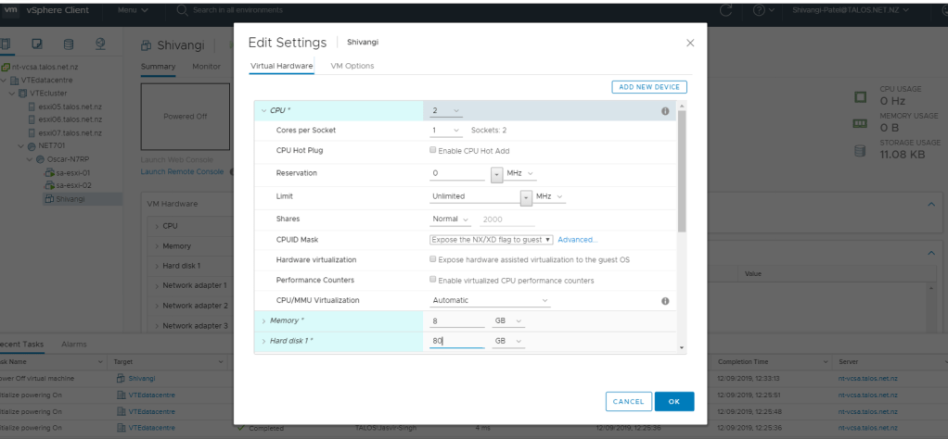This screenshot has width=948, height=439.
Task: Click the CPU/MMU Virtualization info icon
Action: point(665,301)
